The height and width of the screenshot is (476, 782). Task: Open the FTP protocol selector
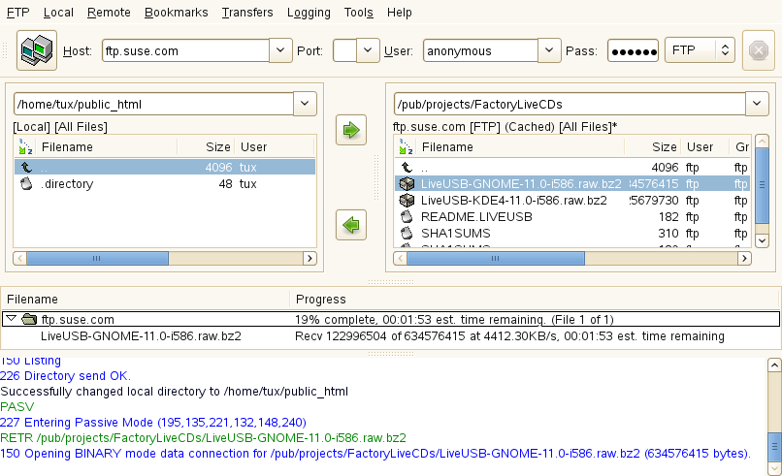point(700,50)
